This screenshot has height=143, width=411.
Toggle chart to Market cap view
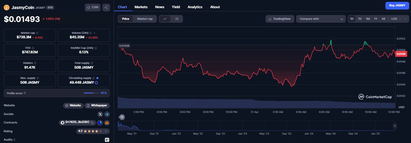(145, 19)
